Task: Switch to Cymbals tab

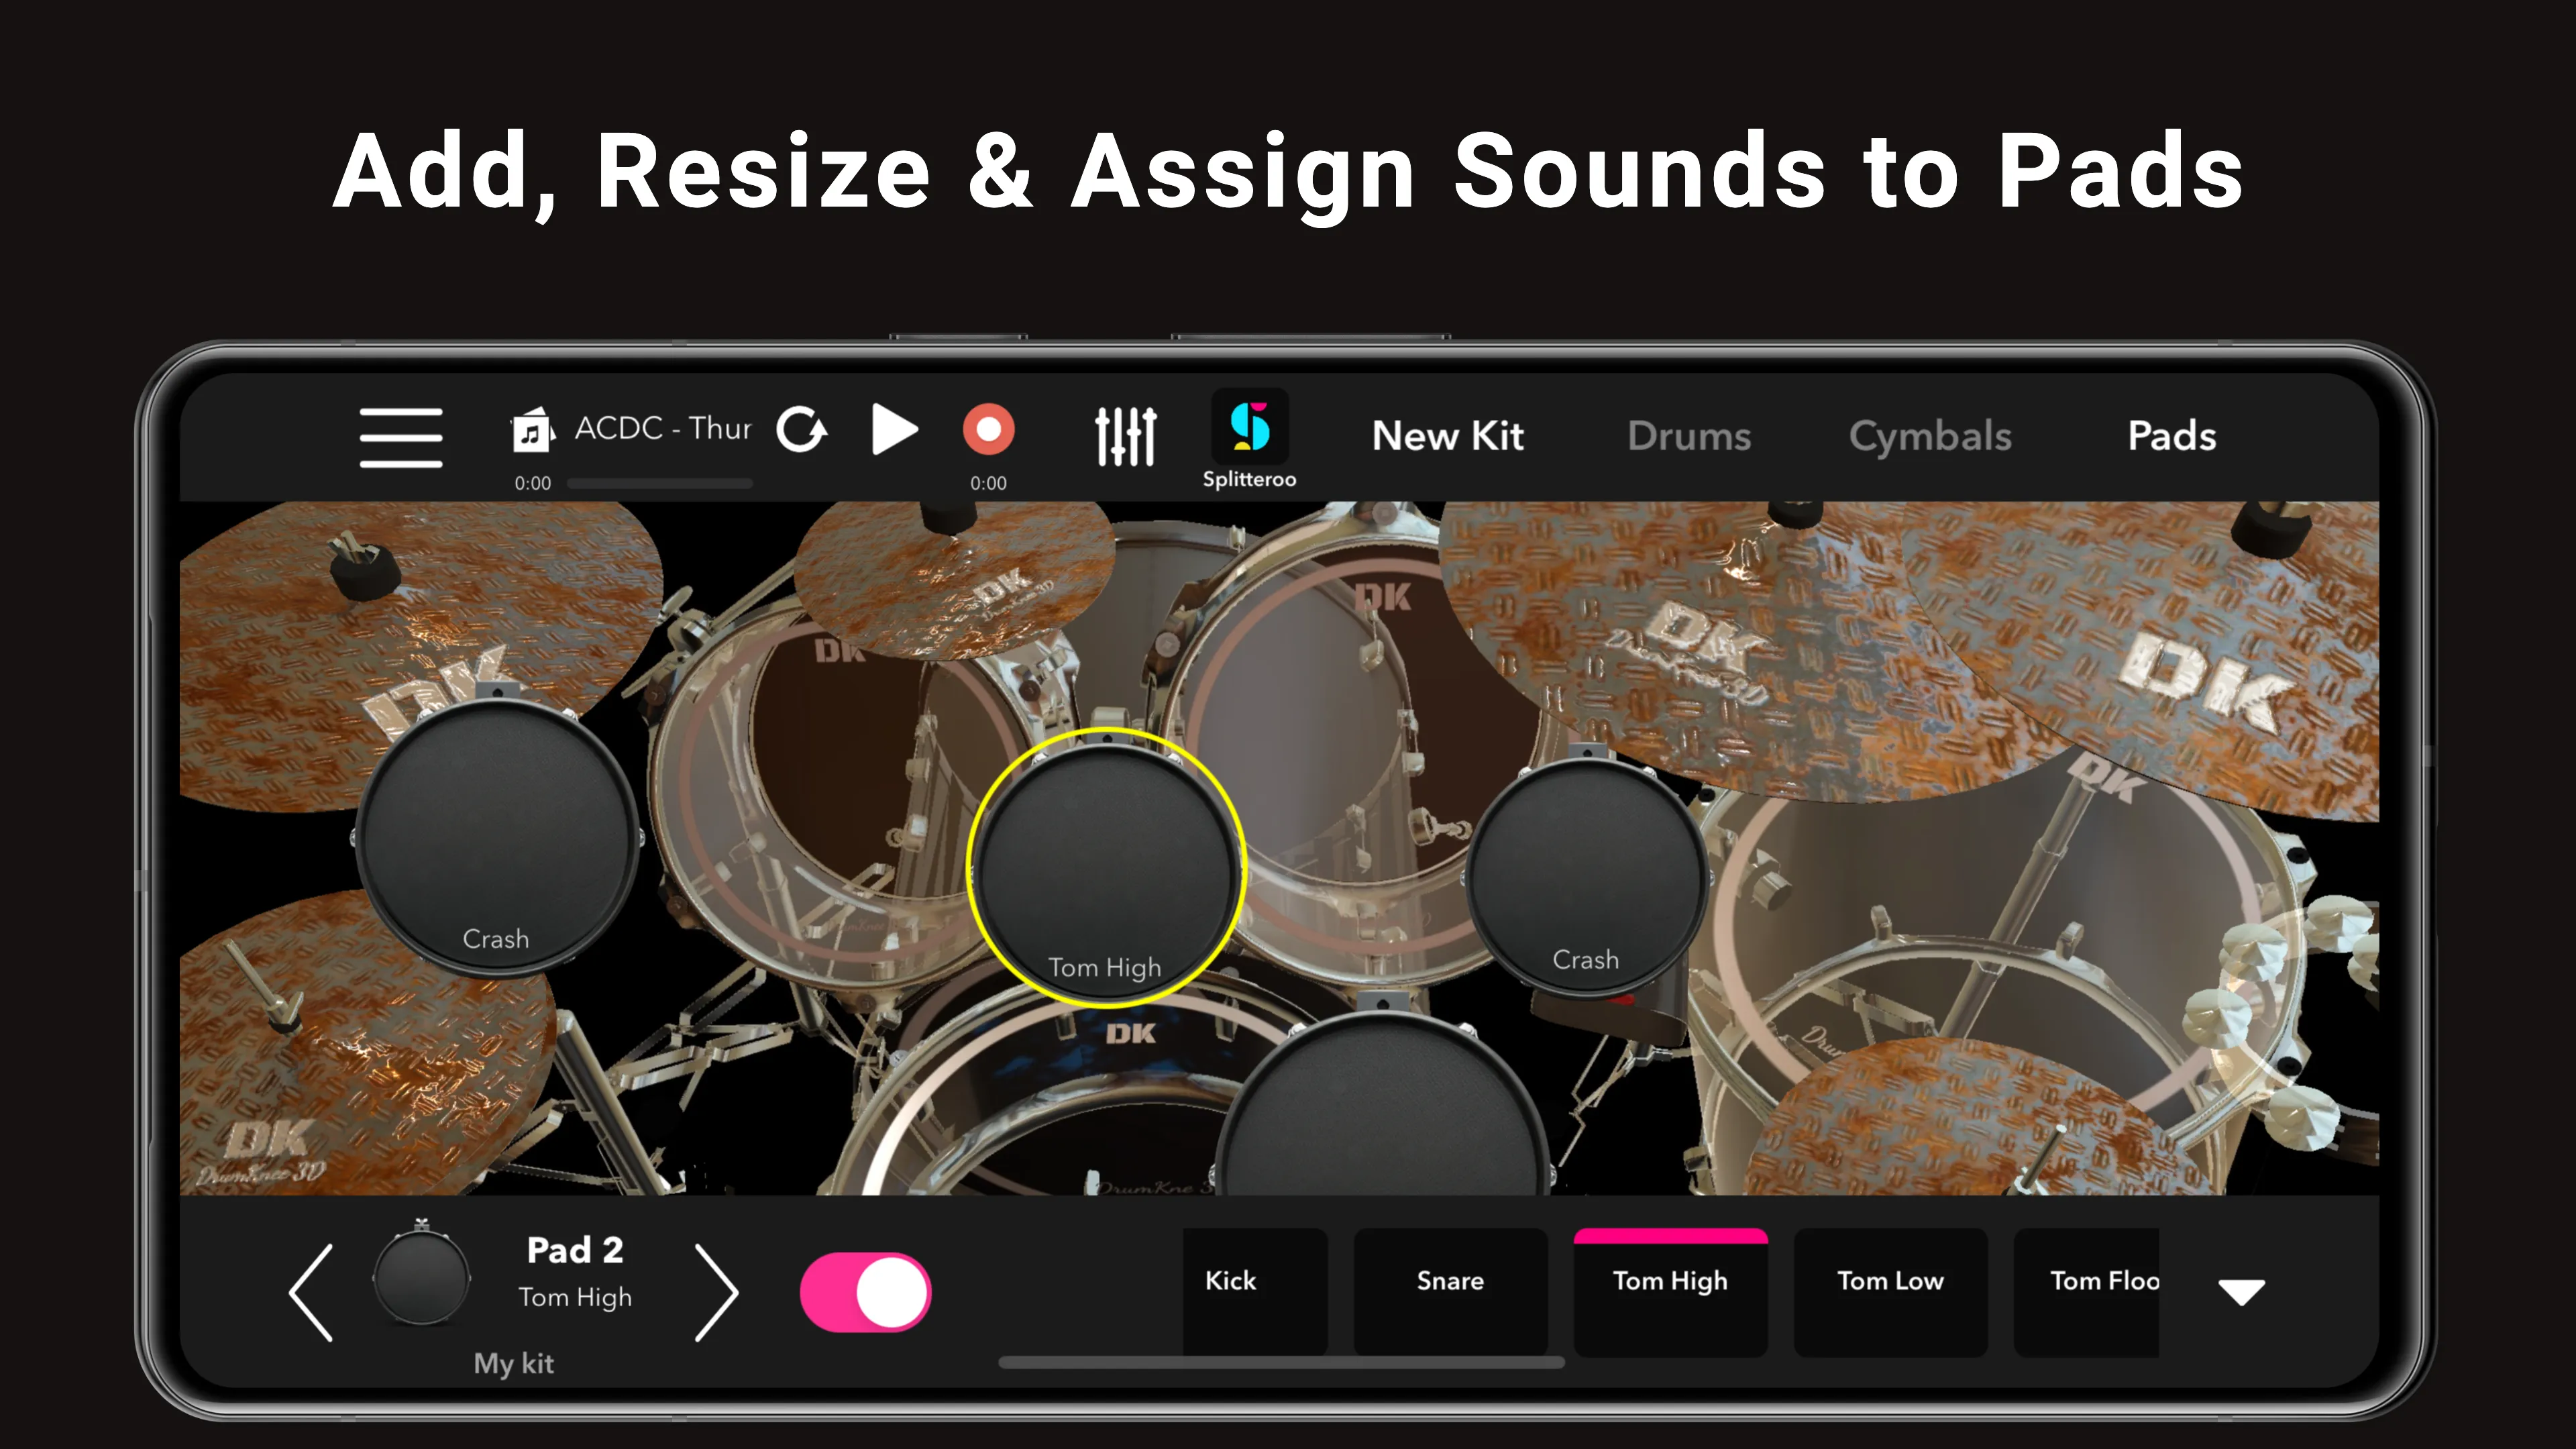Action: click(1930, 435)
